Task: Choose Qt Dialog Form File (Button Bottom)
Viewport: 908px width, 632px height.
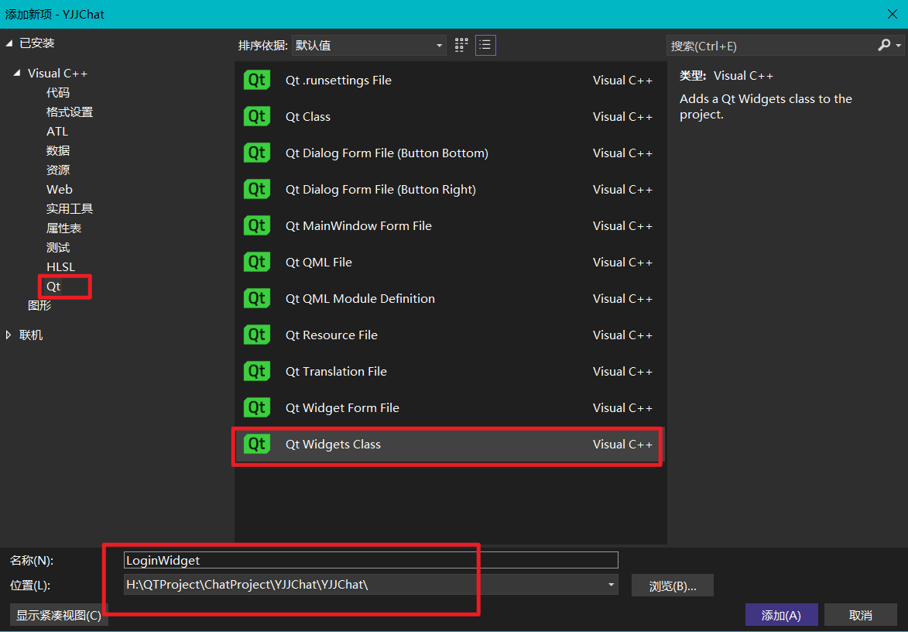Action: coord(449,153)
